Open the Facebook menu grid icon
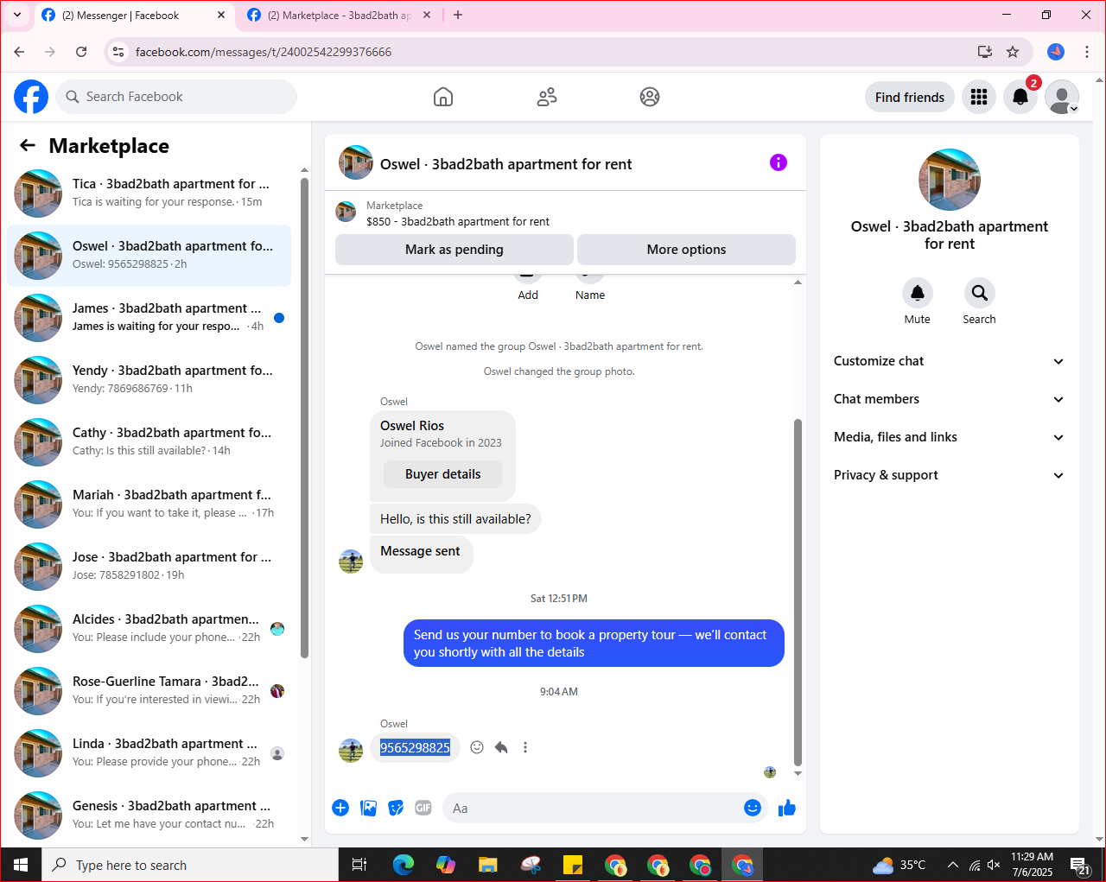The width and height of the screenshot is (1106, 882). pos(979,97)
